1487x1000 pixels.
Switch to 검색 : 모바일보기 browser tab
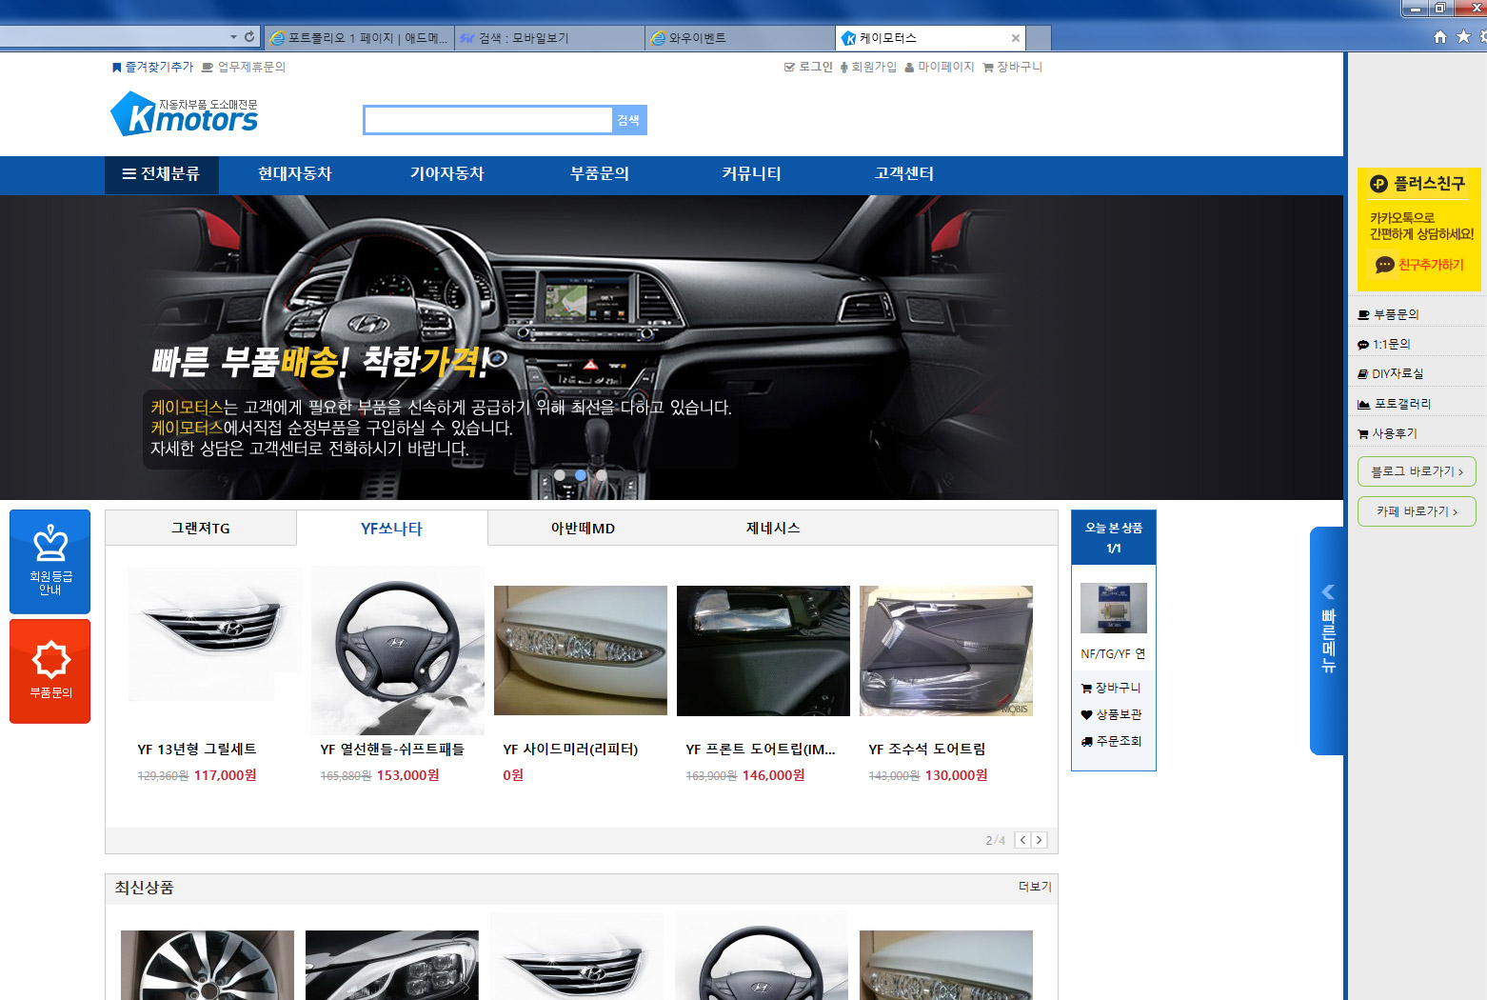tap(549, 38)
